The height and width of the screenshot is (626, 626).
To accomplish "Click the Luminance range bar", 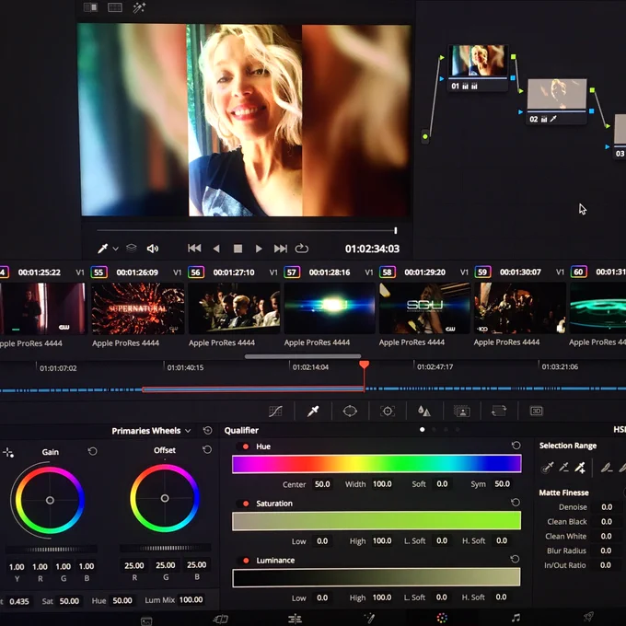I will pos(377,577).
